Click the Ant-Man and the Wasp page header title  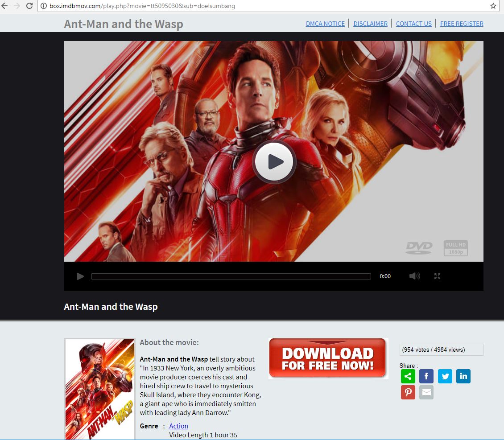click(124, 24)
